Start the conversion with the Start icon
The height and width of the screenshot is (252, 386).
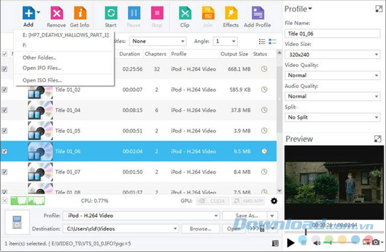111,16
